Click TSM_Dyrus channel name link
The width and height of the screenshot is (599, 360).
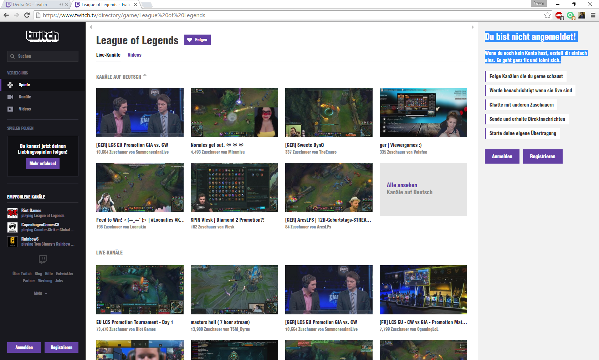(240, 329)
